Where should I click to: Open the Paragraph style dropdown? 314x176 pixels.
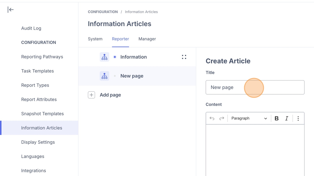click(249, 118)
